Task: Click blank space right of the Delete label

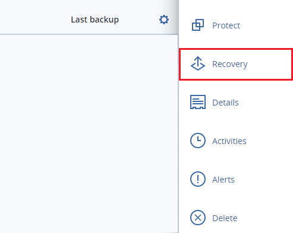Action: [266, 218]
